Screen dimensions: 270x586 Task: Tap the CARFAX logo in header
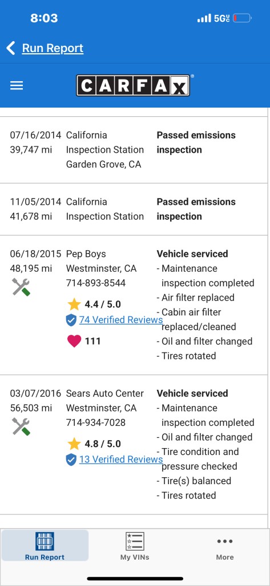click(133, 86)
